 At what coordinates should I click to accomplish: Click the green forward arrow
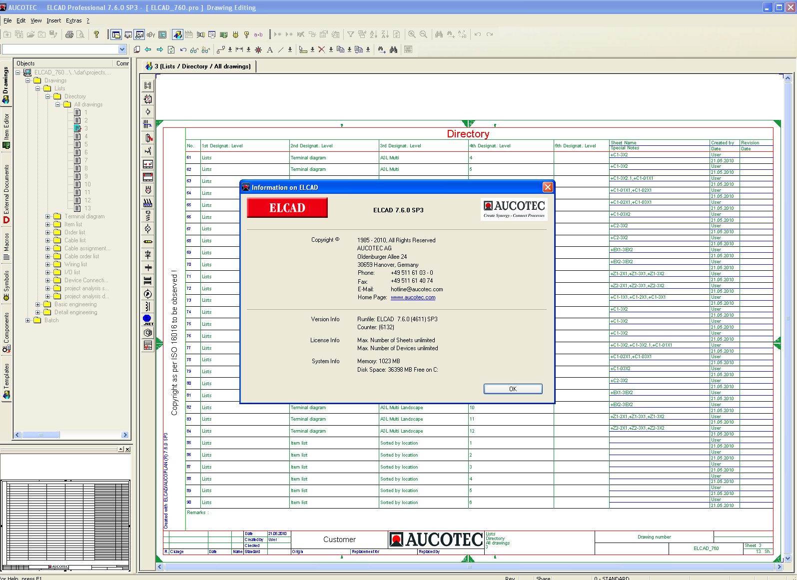(160, 49)
